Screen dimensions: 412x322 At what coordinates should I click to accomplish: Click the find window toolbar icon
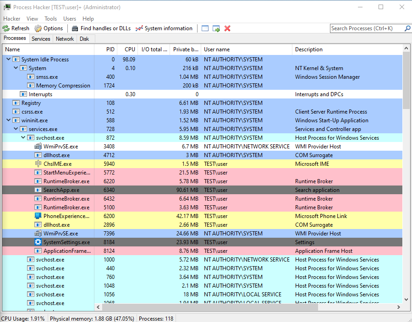point(205,28)
